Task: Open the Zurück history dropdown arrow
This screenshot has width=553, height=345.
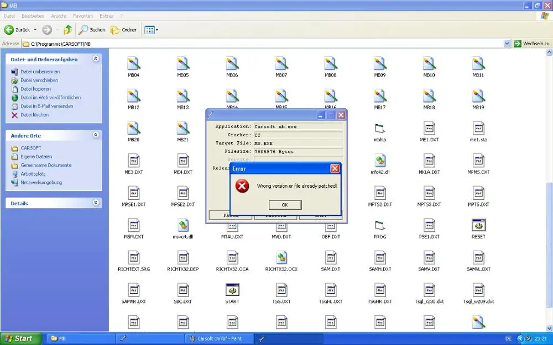Action: (35, 30)
